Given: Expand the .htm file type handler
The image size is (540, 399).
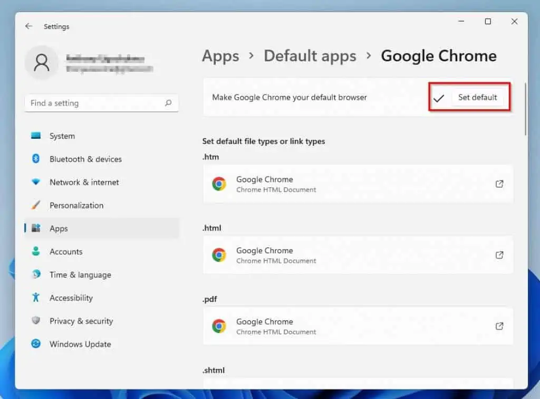Looking at the screenshot, I should [x=499, y=184].
